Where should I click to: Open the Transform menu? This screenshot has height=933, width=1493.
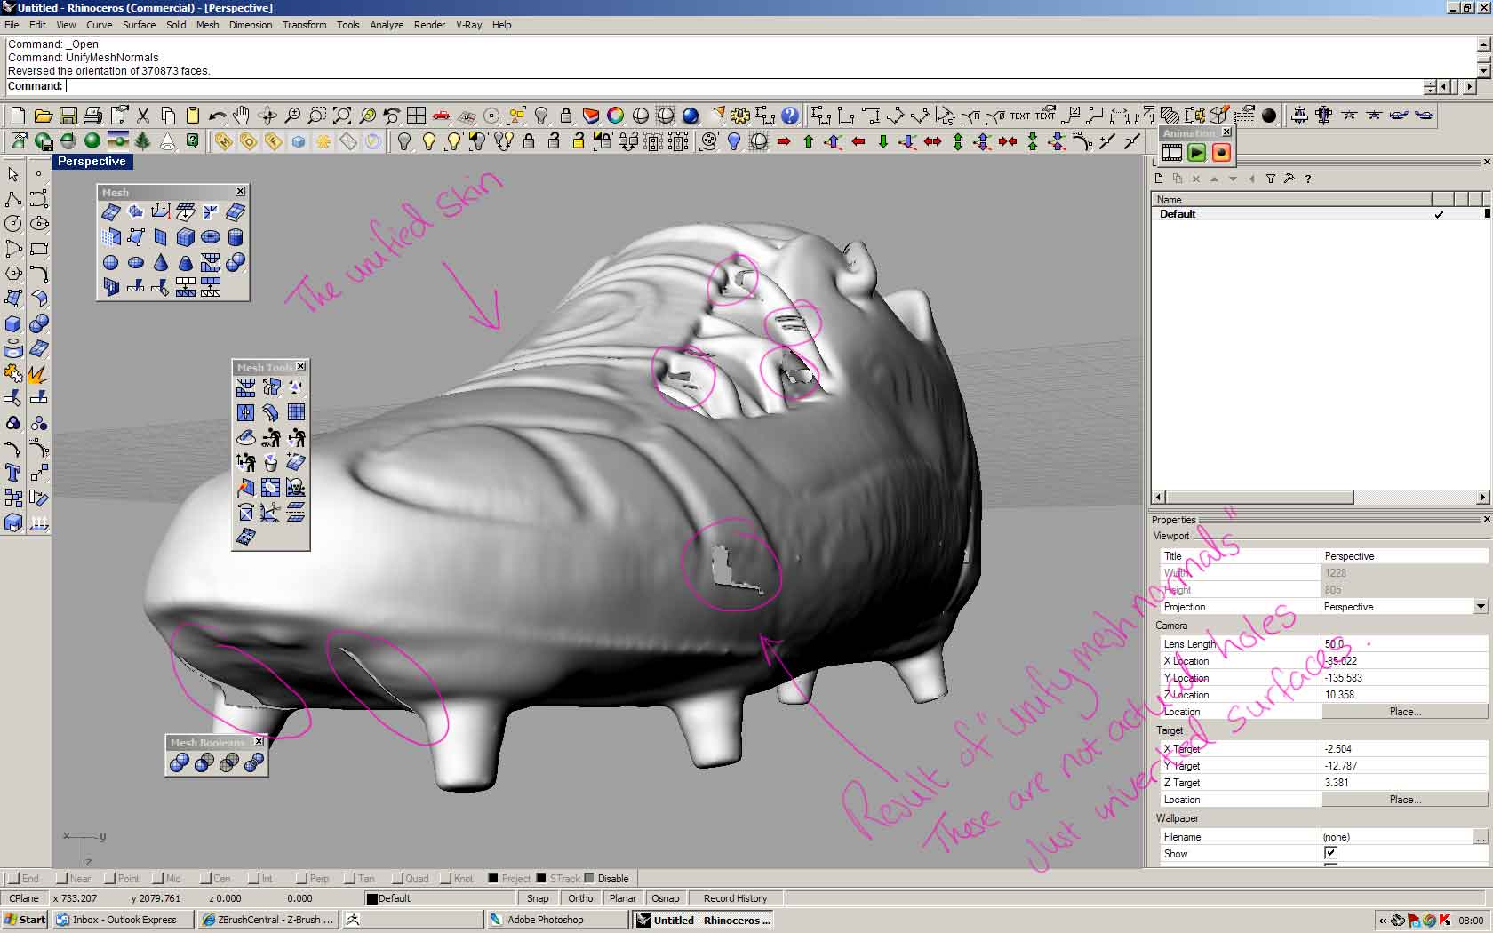tap(305, 25)
